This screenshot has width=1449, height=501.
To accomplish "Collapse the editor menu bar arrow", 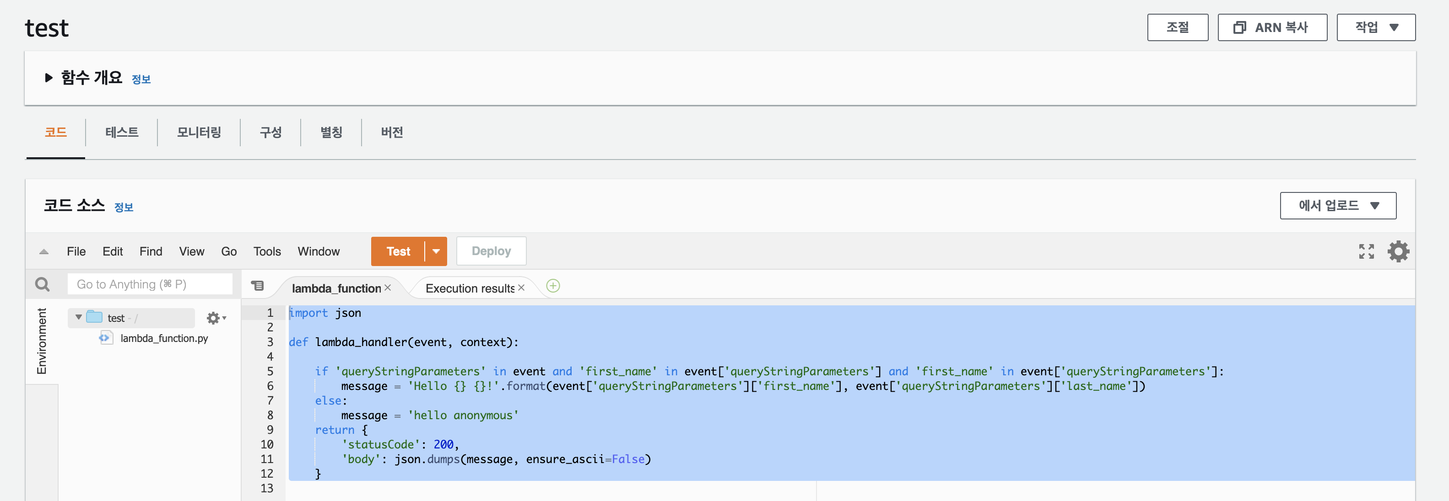I will coord(44,251).
